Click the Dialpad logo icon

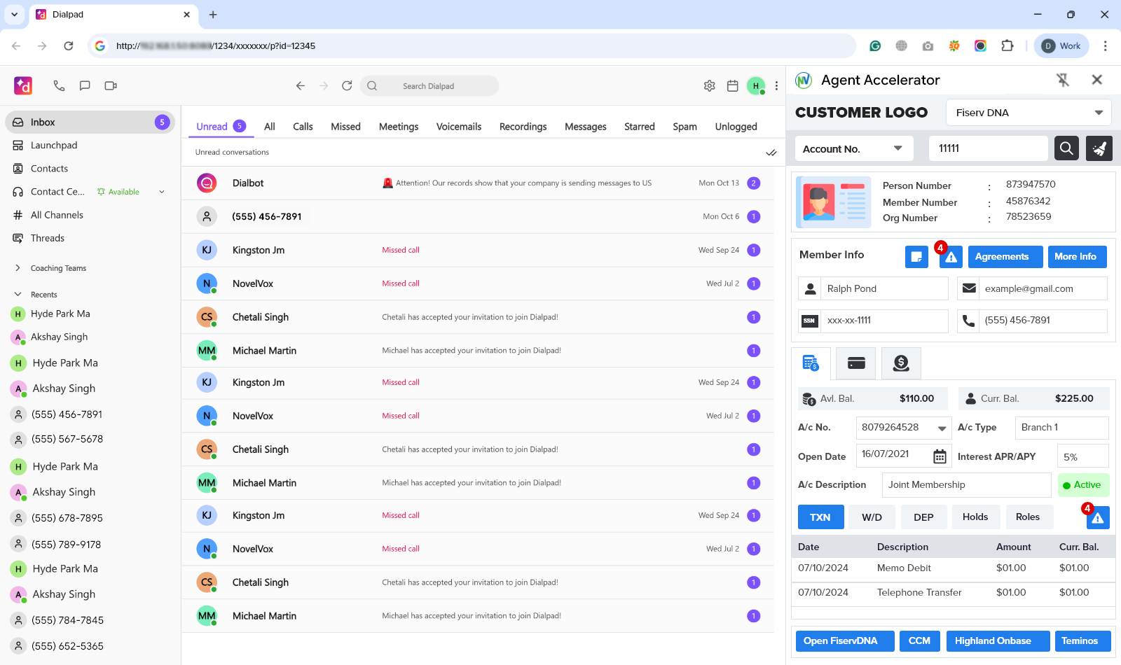(23, 85)
